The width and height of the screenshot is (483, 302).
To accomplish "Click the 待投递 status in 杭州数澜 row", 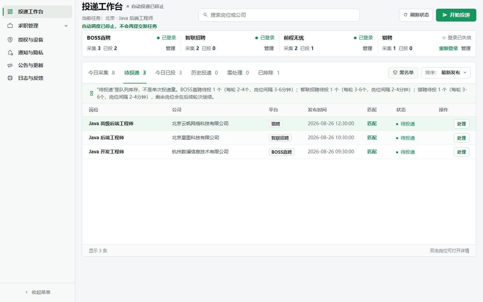I will click(405, 152).
